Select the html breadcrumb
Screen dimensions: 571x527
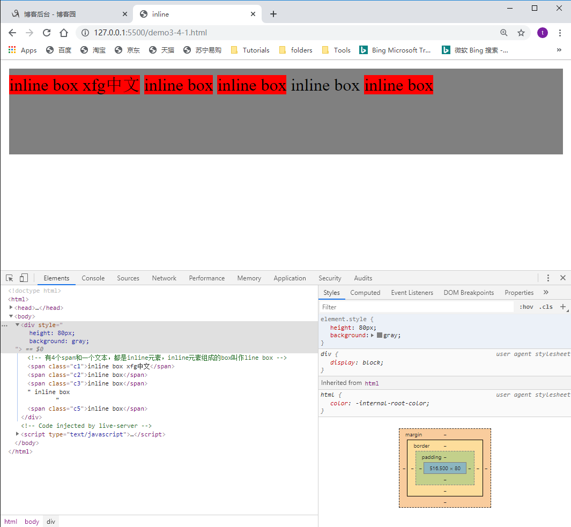[x=11, y=522]
